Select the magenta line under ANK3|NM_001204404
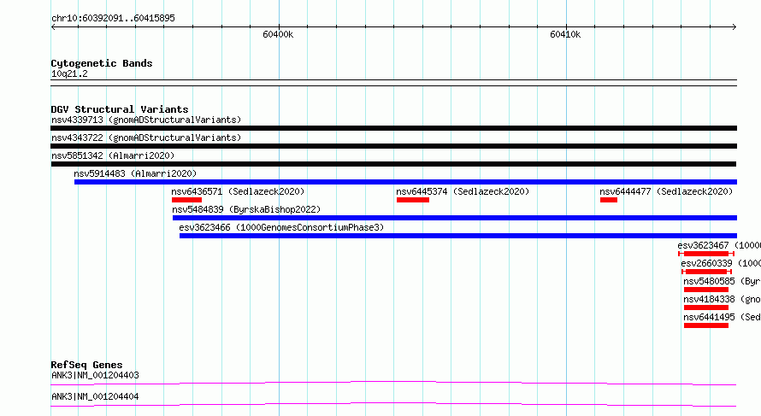The image size is (761, 416). tap(393, 405)
